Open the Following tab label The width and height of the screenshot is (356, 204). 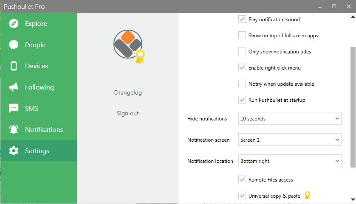point(39,87)
